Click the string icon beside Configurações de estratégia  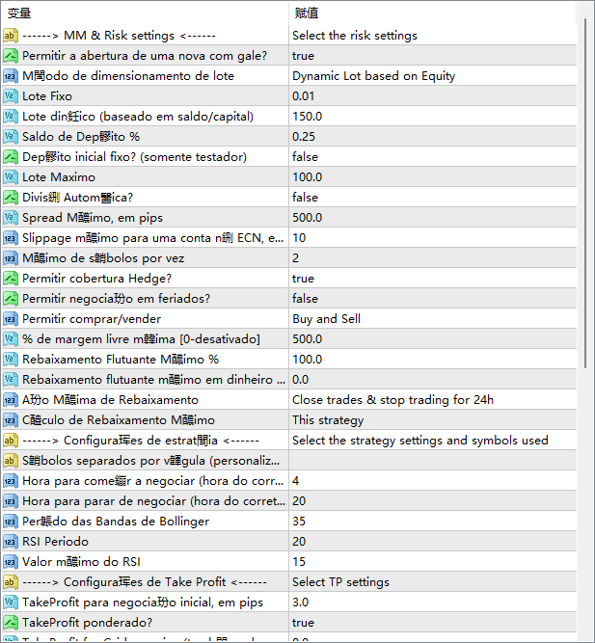[x=11, y=441]
